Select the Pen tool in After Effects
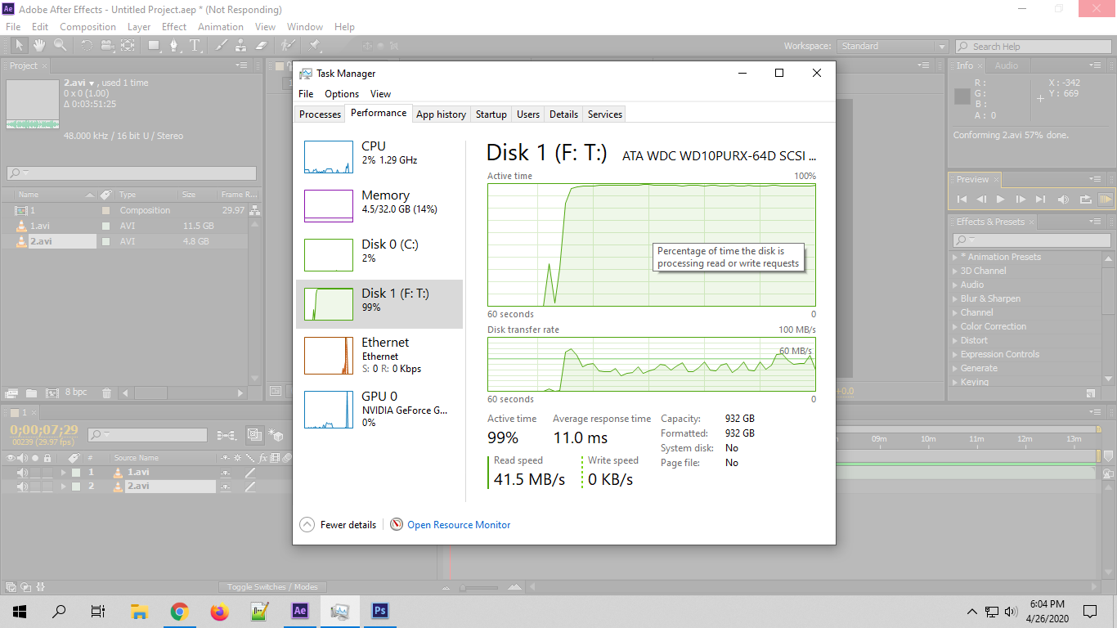Viewport: 1117px width, 628px height. [174, 46]
